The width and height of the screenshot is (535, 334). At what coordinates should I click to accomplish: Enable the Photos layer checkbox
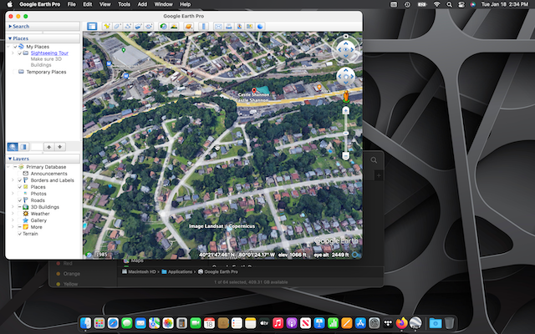(20, 194)
